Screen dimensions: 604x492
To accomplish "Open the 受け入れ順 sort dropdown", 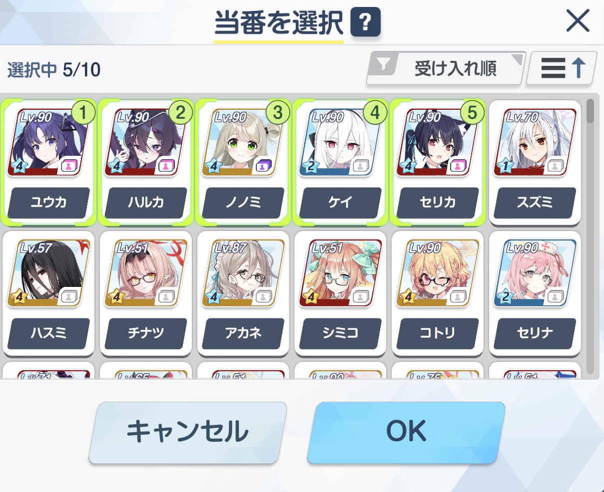I will click(x=446, y=68).
